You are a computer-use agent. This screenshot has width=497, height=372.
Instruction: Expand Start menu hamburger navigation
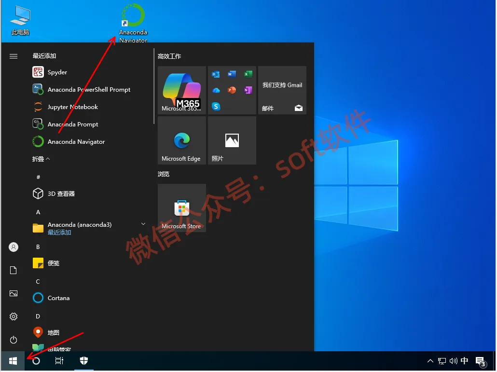point(14,56)
